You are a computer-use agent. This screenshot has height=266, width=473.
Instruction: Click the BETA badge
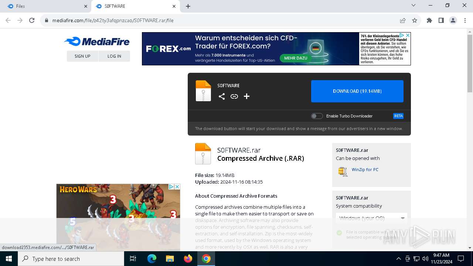(398, 116)
